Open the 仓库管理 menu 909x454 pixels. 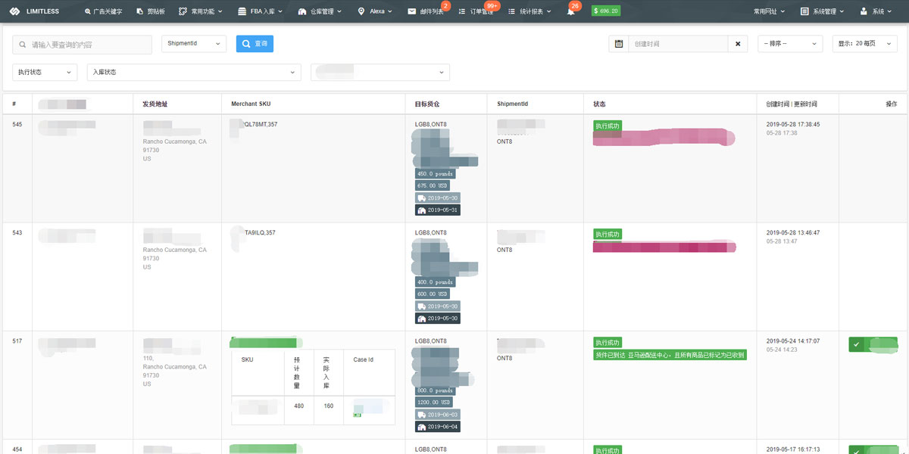point(320,11)
